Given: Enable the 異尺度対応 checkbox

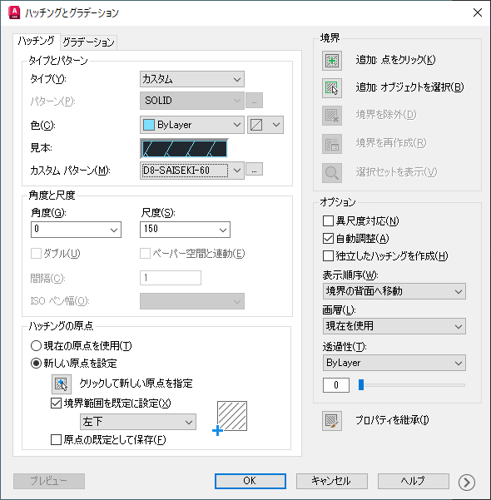Looking at the screenshot, I should (328, 220).
